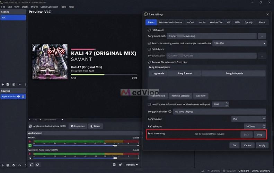This screenshot has height=173, width=274.
Task: Move scene up arrow in Scenes dock
Action: pos(20,85)
